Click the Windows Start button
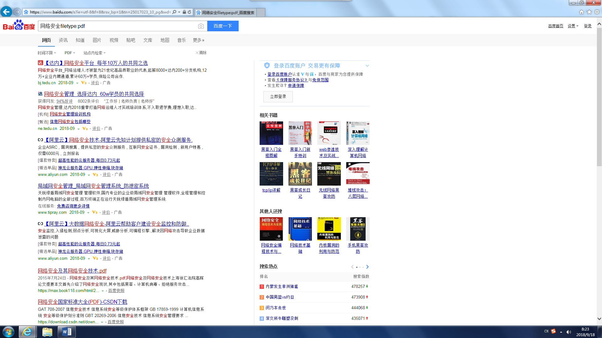Image resolution: width=602 pixels, height=338 pixels. (8, 332)
